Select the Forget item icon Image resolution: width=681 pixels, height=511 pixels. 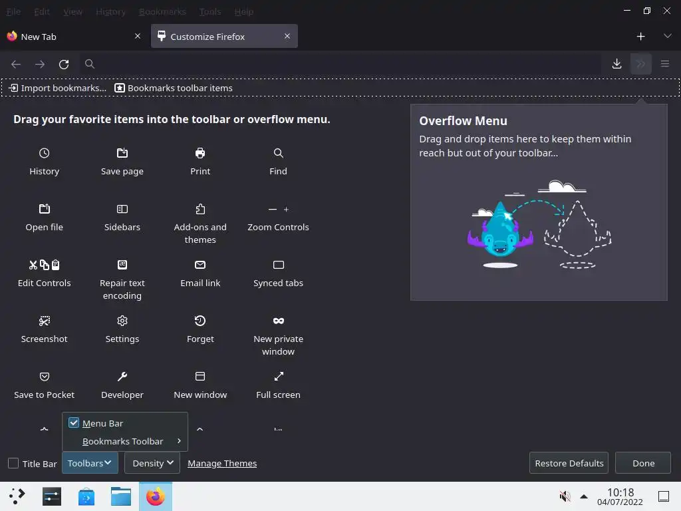(200, 321)
